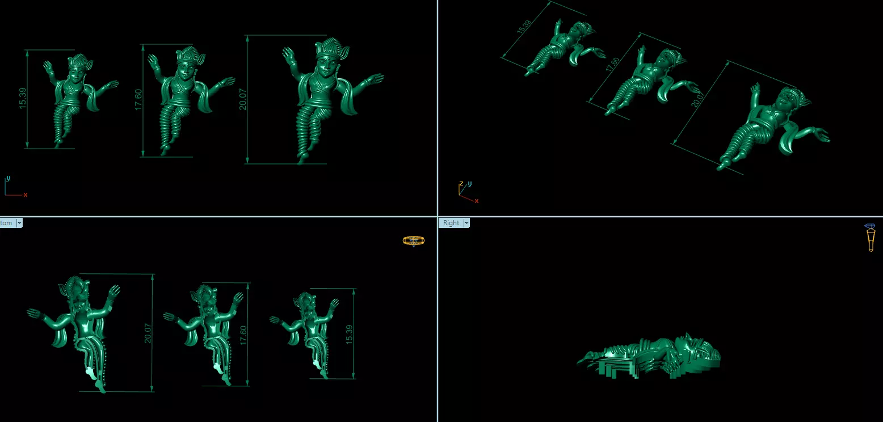883x422 pixels.
Task: Click the partially visible Bottom viewport title label
Action: click(6, 223)
